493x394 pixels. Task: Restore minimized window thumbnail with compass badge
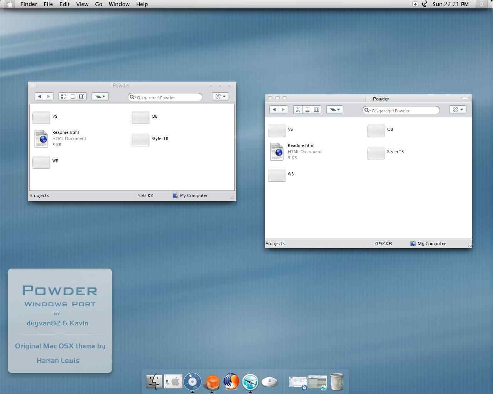[318, 383]
